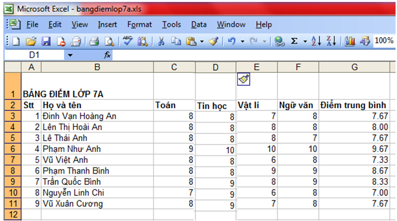
Task: Cut the selection with the scissors icon
Action: tap(161, 41)
